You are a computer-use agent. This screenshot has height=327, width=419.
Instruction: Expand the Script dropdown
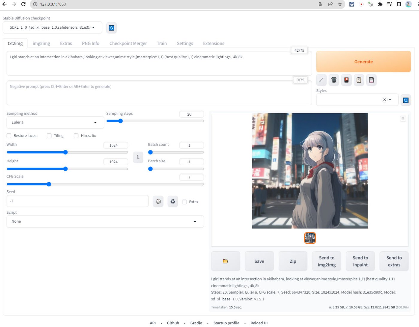(105, 221)
